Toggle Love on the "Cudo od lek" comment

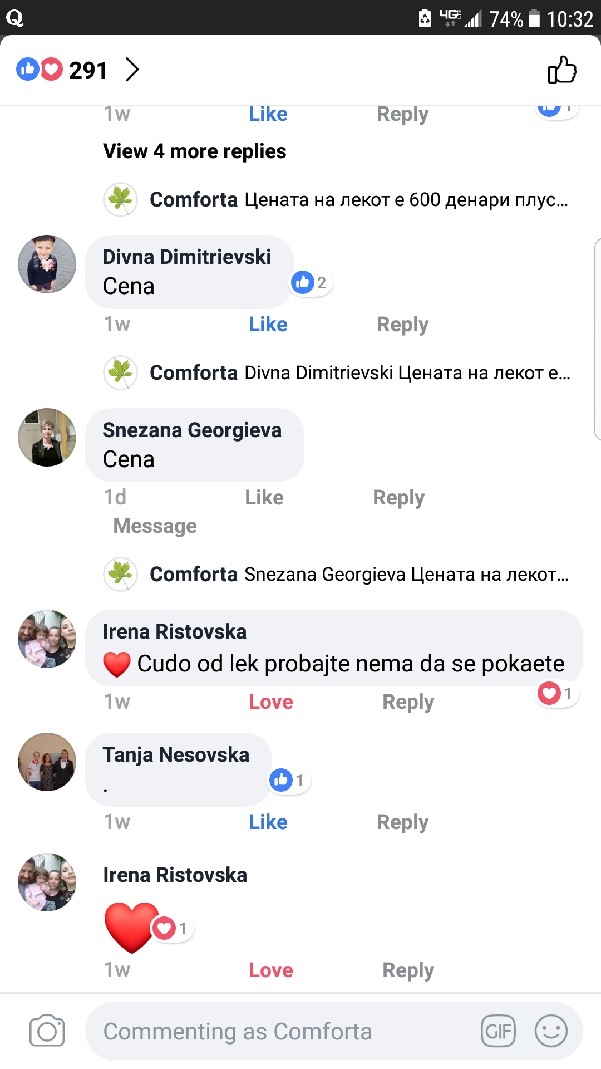[270, 702]
